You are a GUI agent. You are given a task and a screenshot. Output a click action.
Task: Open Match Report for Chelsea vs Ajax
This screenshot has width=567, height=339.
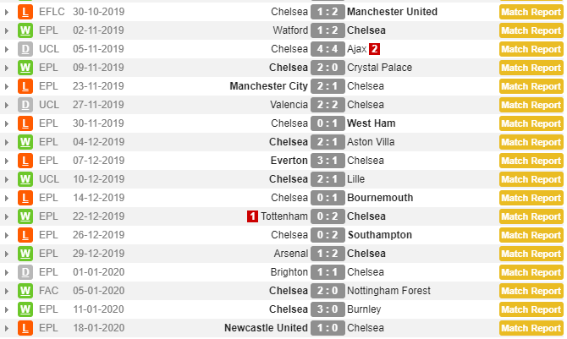coord(531,49)
